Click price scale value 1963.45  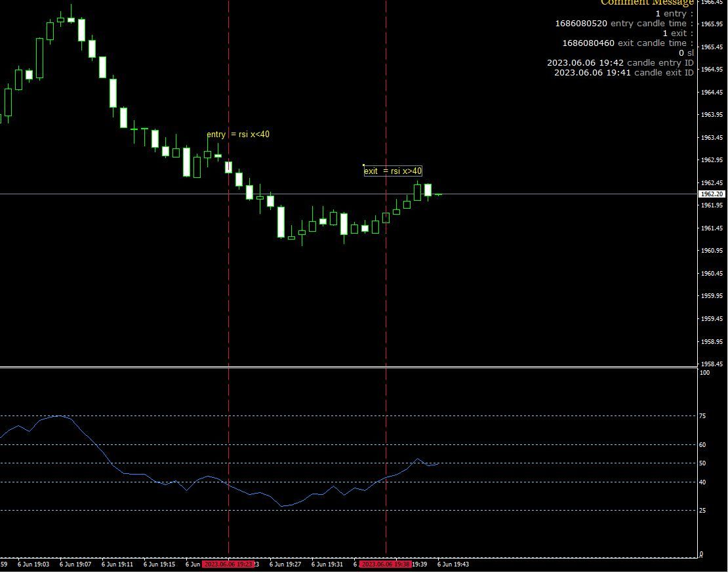[712, 137]
